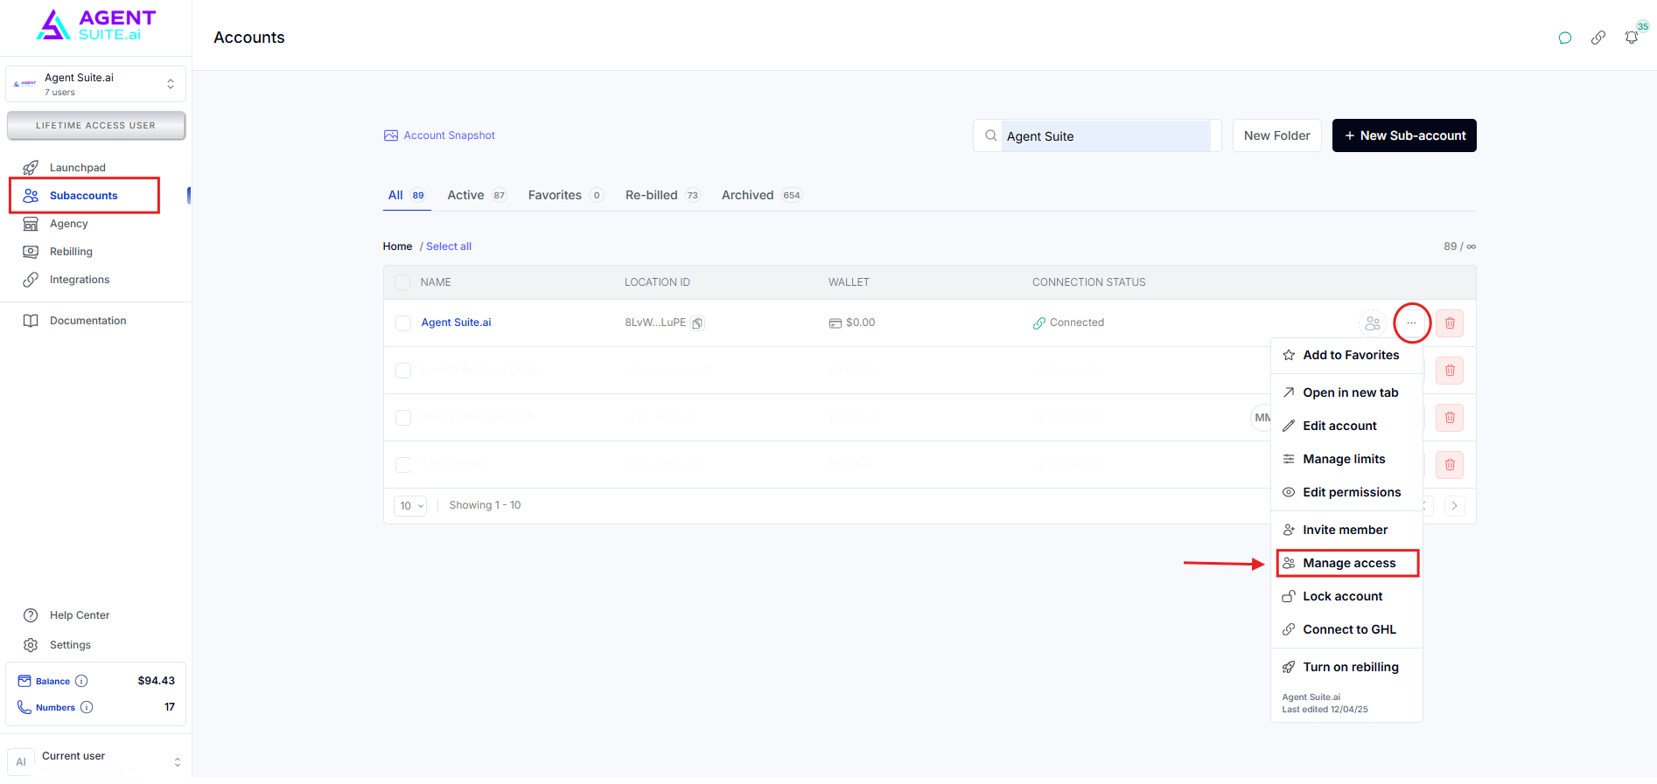Click wallet icon beside $0.00

pos(835,323)
